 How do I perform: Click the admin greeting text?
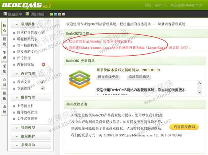click(173, 5)
